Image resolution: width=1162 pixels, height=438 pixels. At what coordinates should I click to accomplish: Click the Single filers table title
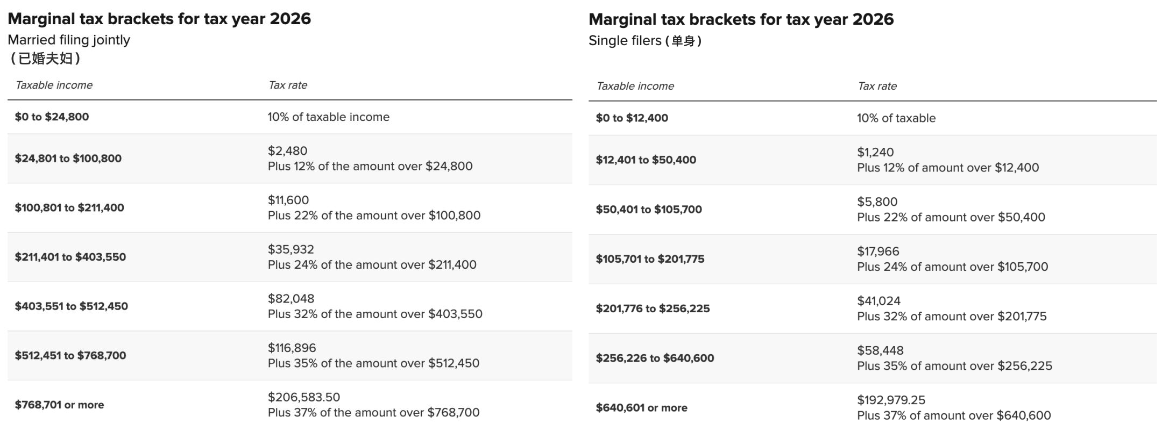click(x=741, y=19)
